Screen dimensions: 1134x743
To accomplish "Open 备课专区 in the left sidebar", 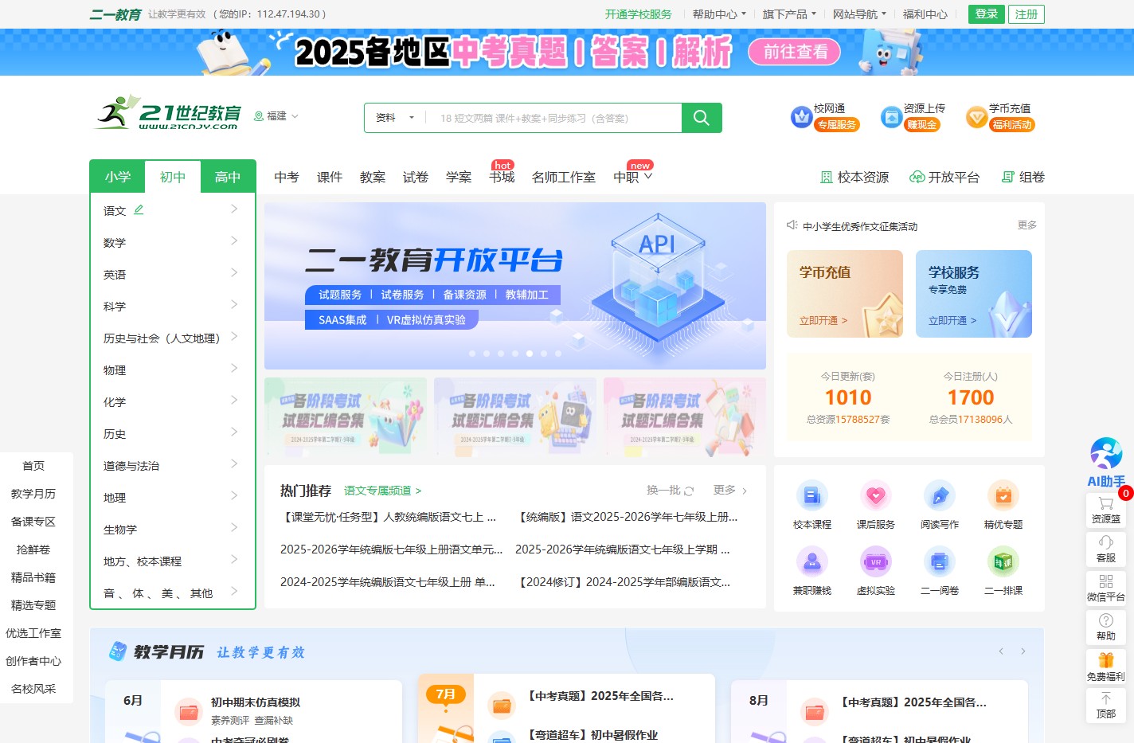I will (x=33, y=522).
